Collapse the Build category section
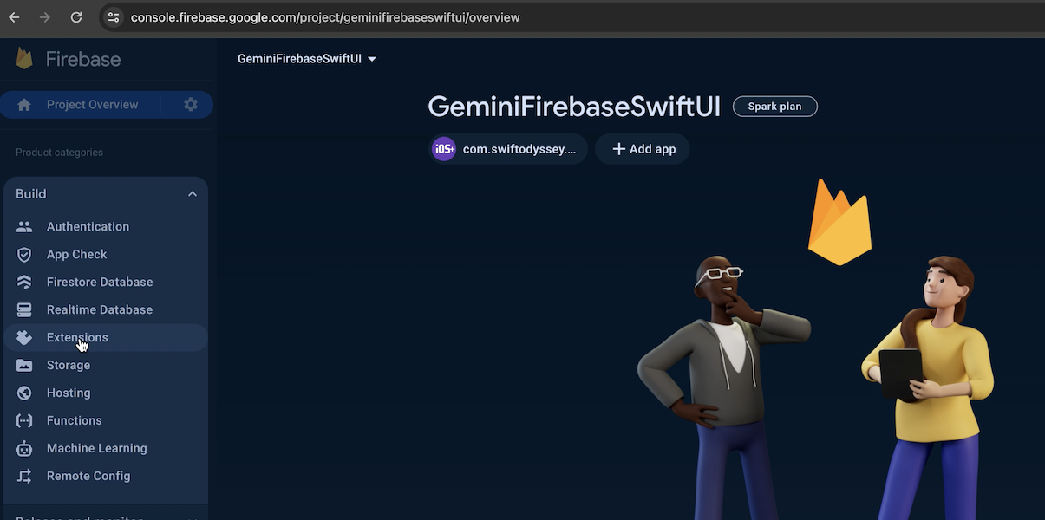The image size is (1045, 520). (x=193, y=194)
